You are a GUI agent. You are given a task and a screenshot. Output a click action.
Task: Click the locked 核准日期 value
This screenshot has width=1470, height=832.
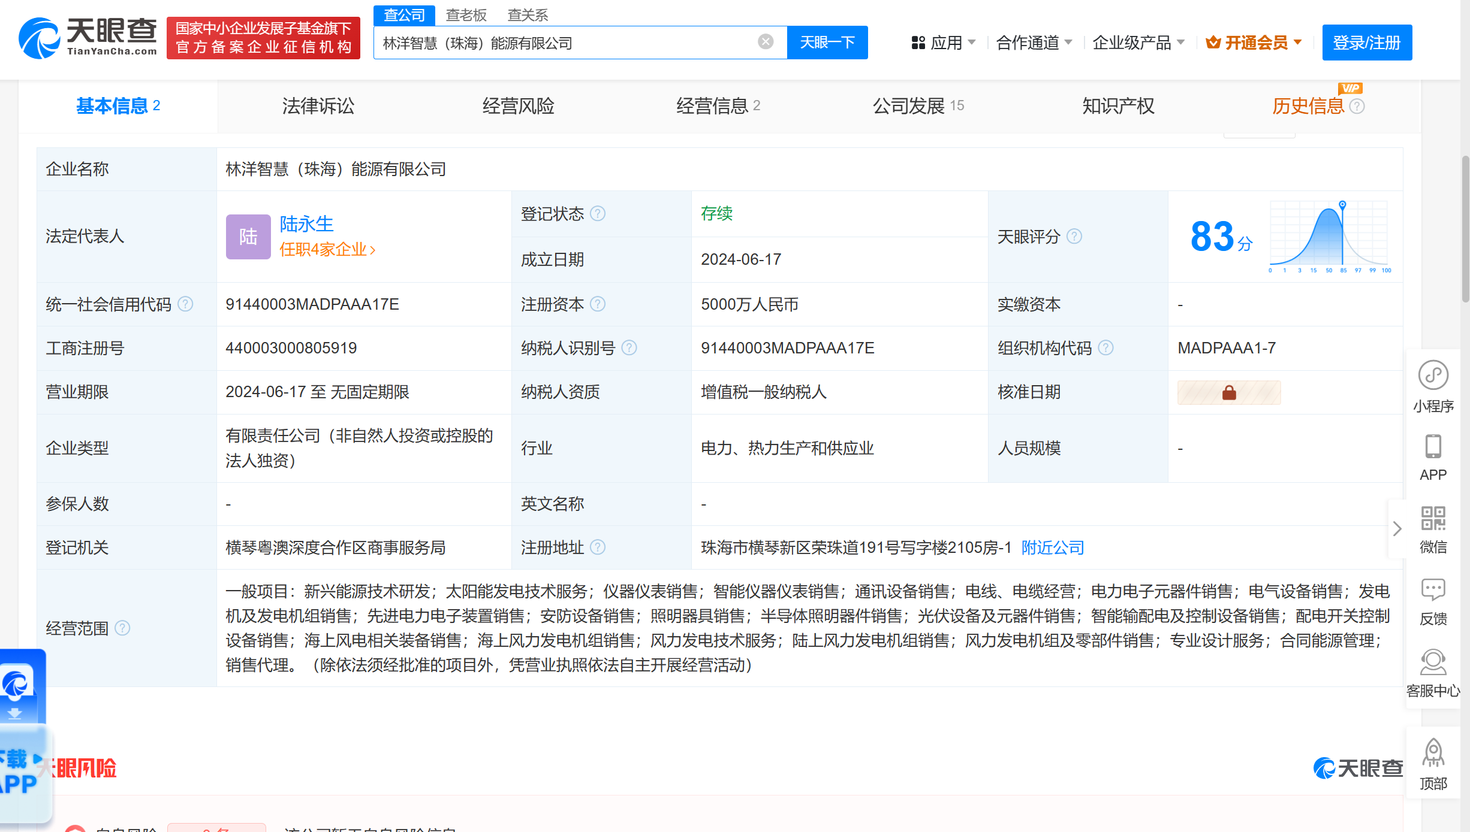pyautogui.click(x=1229, y=392)
